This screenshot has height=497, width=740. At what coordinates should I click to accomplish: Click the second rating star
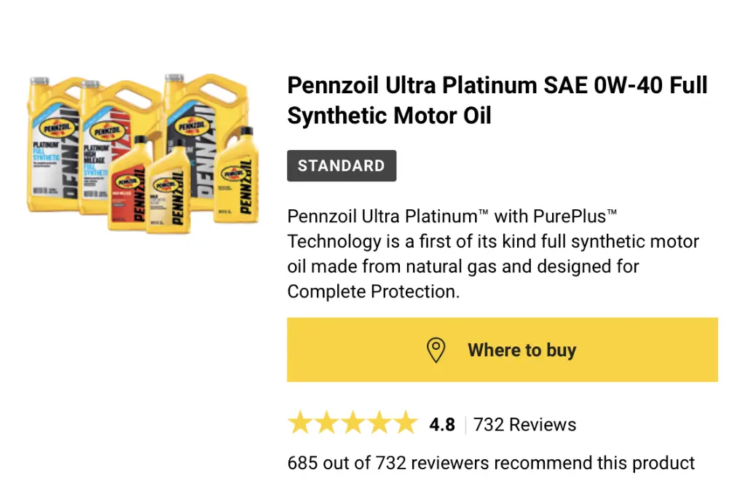pos(326,423)
